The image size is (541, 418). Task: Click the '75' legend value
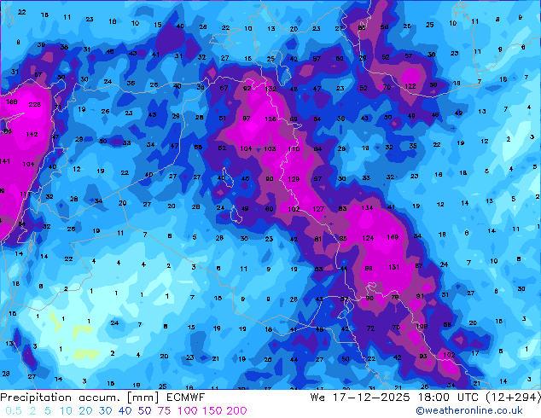click(164, 411)
